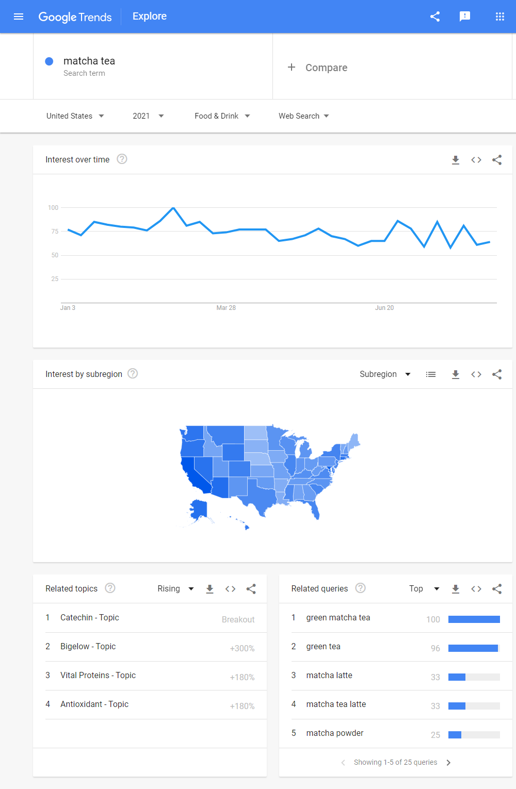Add a comparison term via Compare
Image resolution: width=516 pixels, height=789 pixels.
[318, 67]
